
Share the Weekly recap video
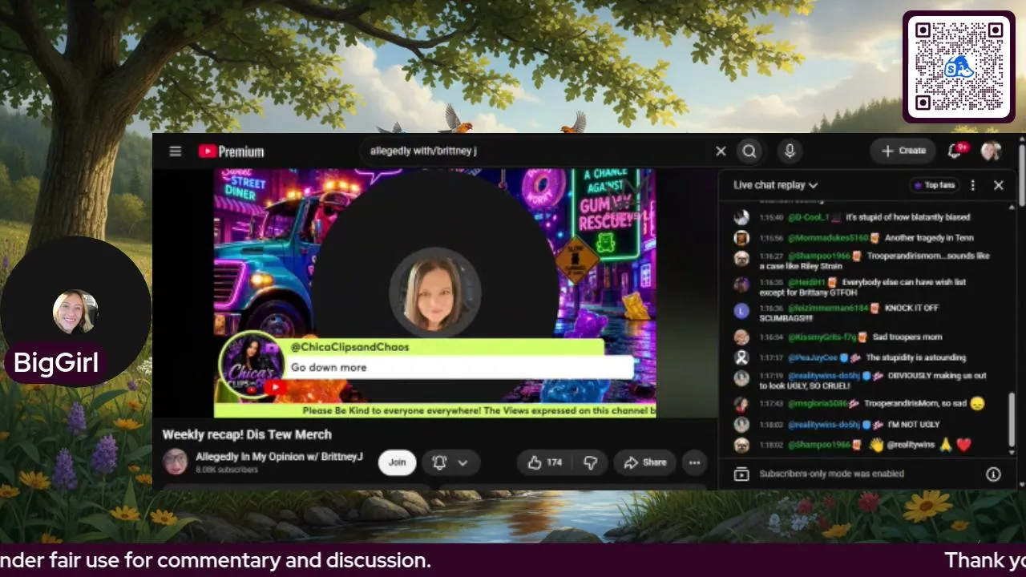tap(645, 462)
